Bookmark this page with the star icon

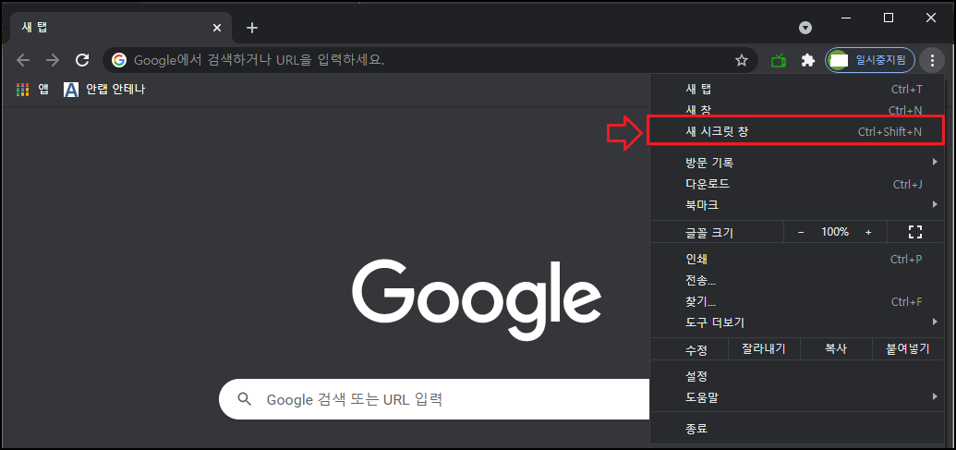pyautogui.click(x=742, y=60)
